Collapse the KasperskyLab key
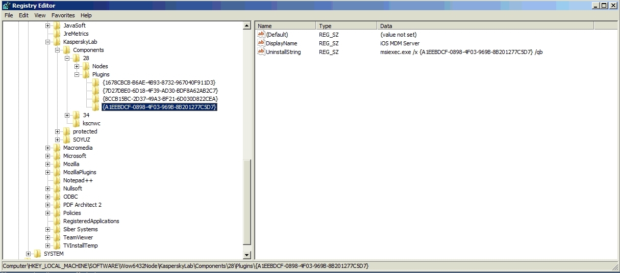This screenshot has height=273, width=620. [48, 42]
